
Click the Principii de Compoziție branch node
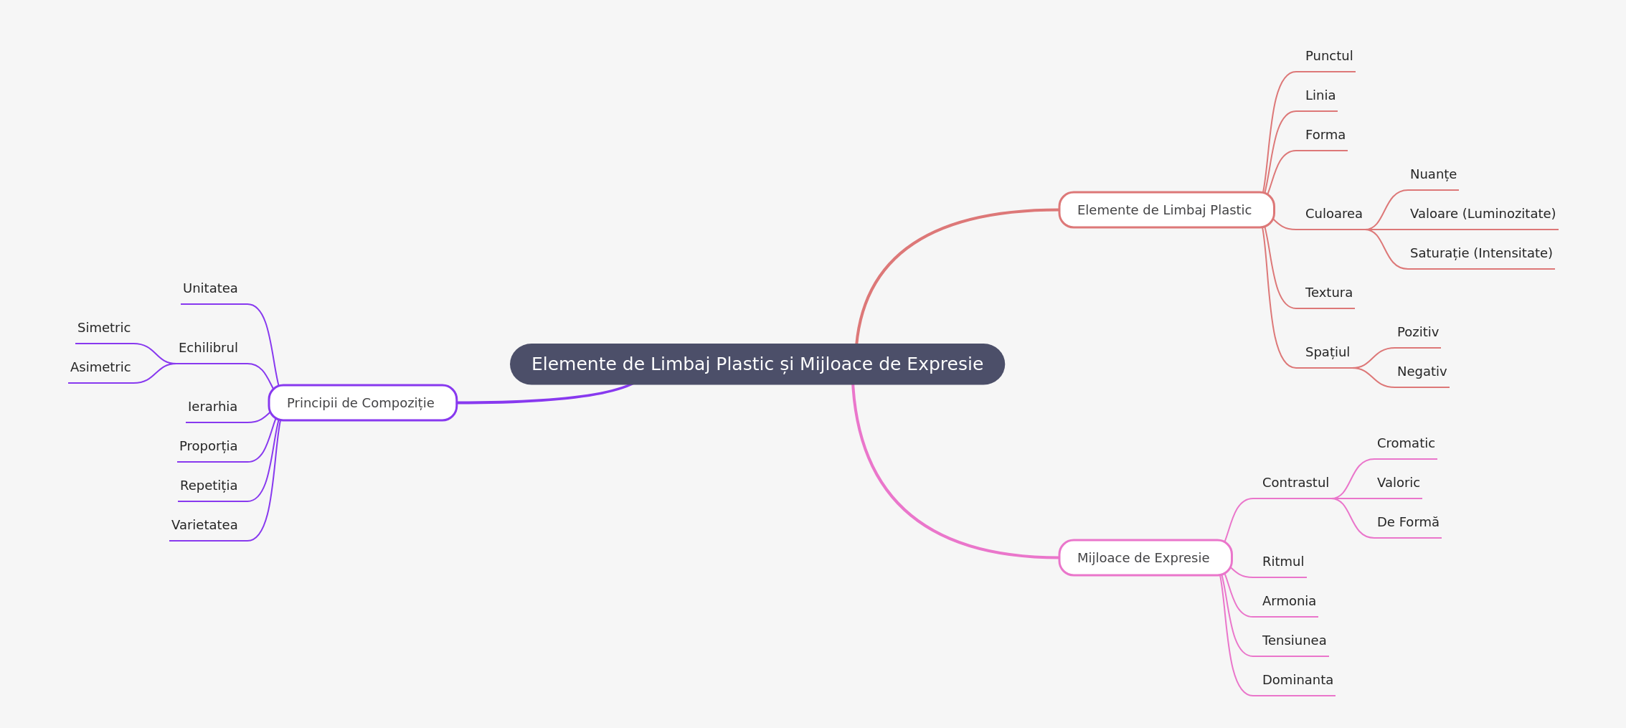(x=361, y=403)
